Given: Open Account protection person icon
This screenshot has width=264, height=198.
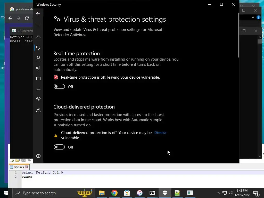Looking at the screenshot, I should point(38,58).
